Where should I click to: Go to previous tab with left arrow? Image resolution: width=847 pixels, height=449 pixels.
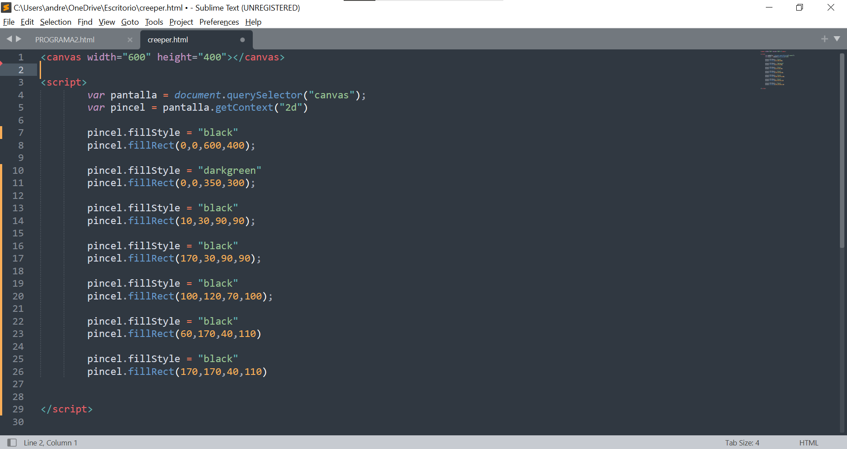point(9,39)
